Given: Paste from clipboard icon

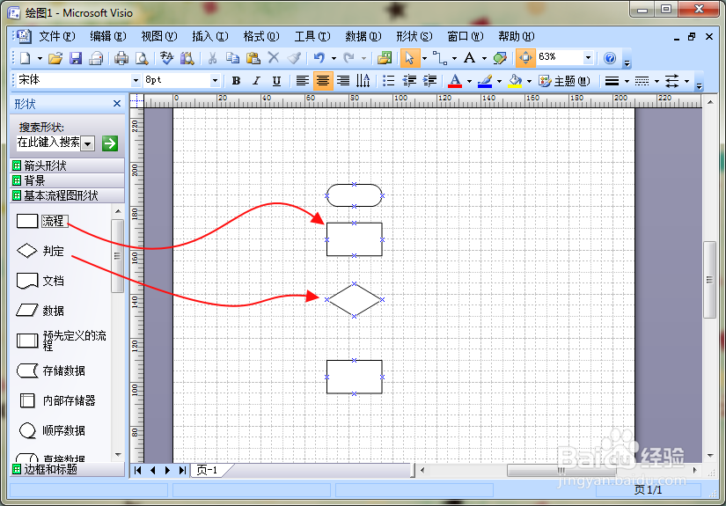Looking at the screenshot, I should click(253, 58).
